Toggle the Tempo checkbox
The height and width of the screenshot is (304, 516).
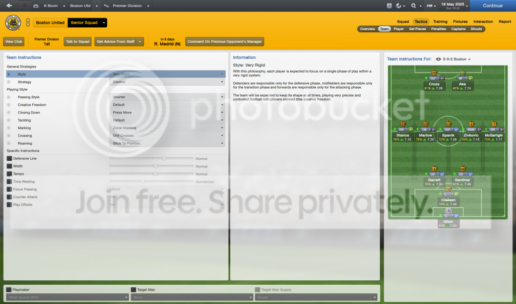pyautogui.click(x=9, y=174)
